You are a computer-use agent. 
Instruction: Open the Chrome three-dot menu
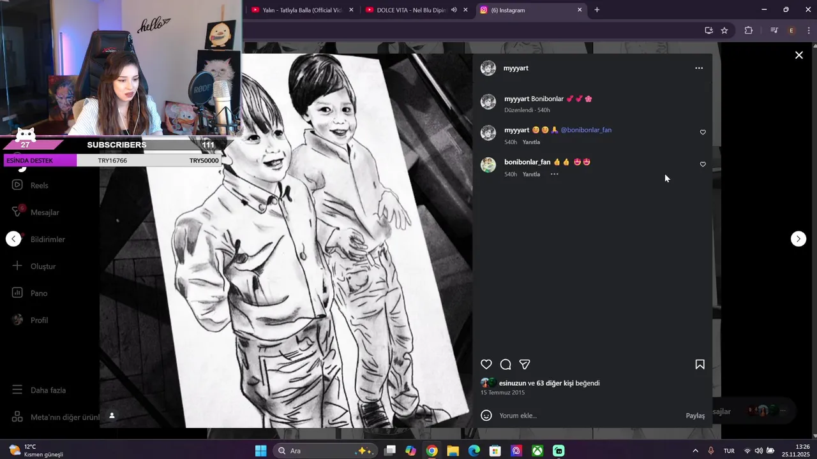pyautogui.click(x=808, y=30)
